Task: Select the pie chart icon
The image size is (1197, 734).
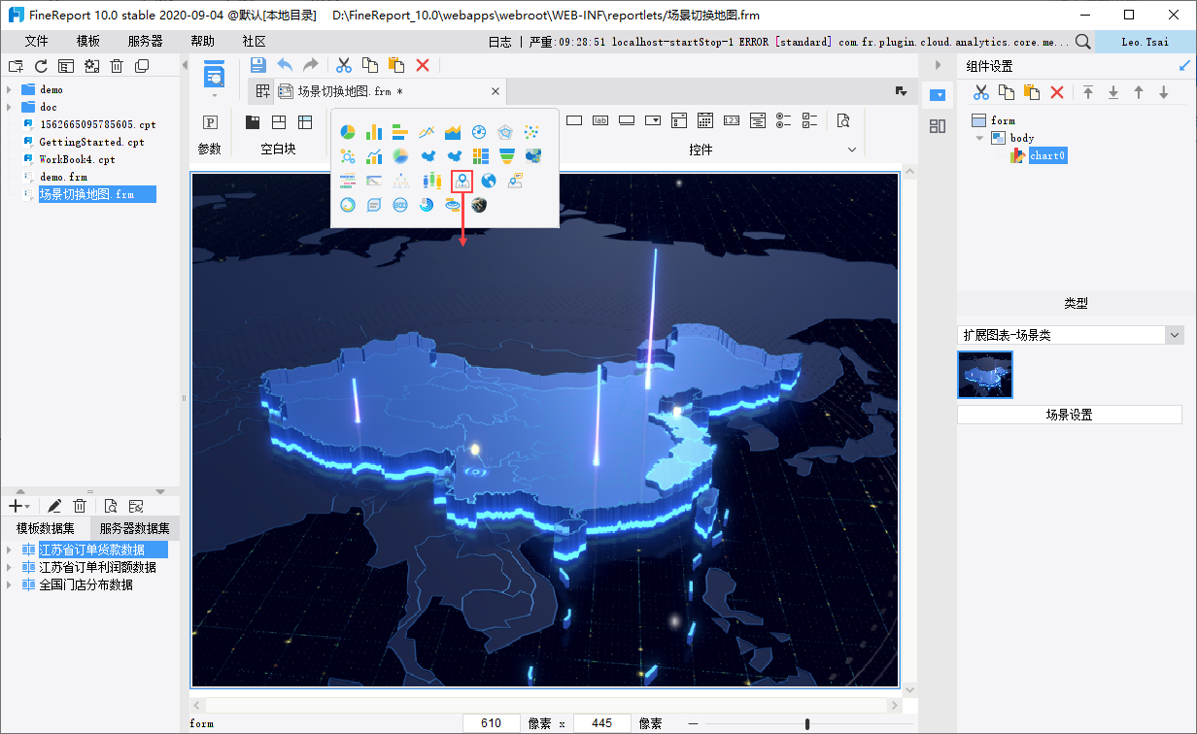Action: coord(347,132)
